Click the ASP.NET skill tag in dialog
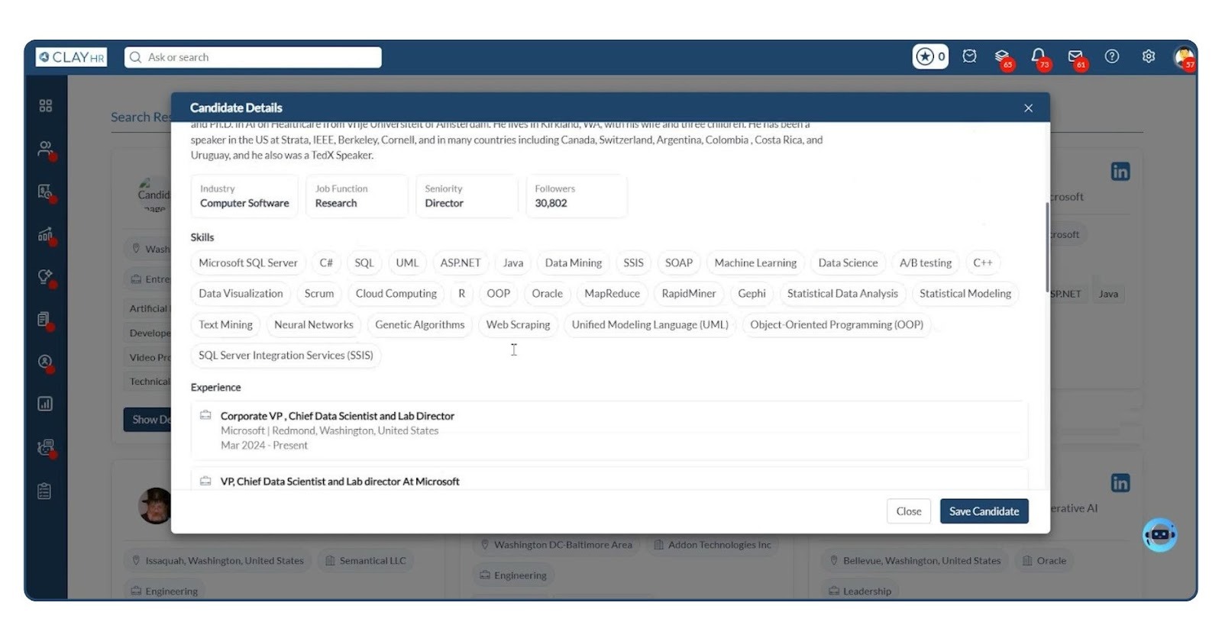This screenshot has height=641, width=1222. pos(461,263)
